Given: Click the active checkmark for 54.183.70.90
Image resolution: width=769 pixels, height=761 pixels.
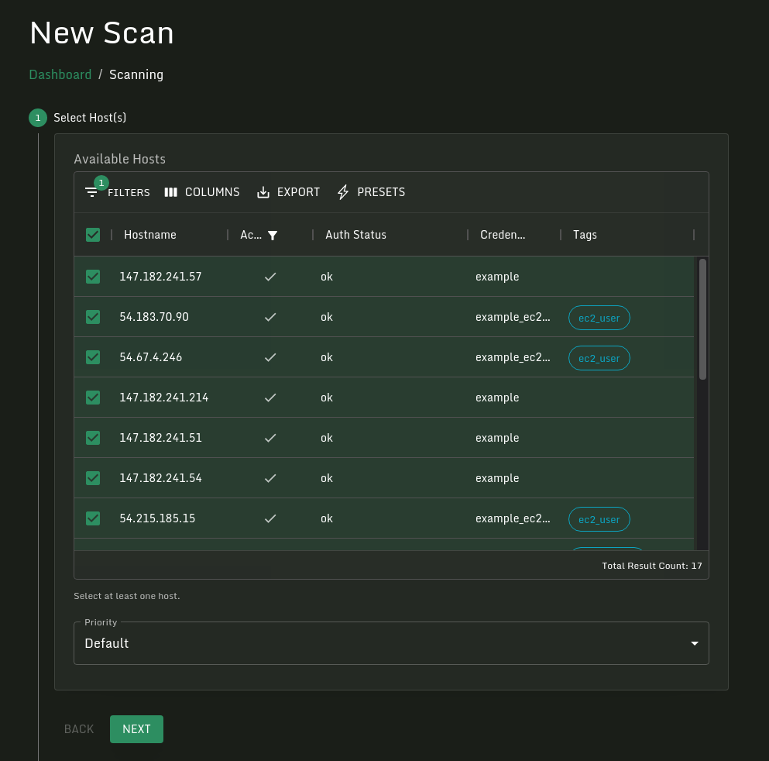Looking at the screenshot, I should pos(270,317).
